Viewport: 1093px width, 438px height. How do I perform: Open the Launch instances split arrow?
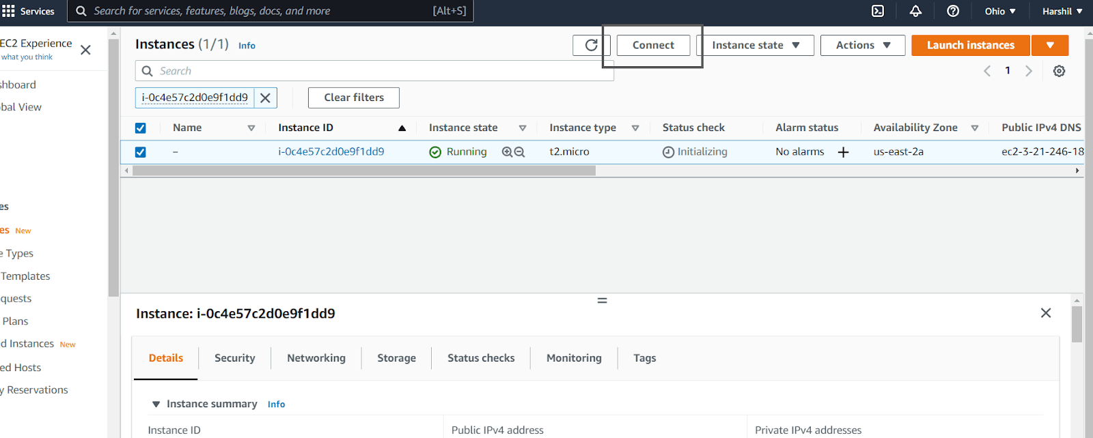[1050, 45]
